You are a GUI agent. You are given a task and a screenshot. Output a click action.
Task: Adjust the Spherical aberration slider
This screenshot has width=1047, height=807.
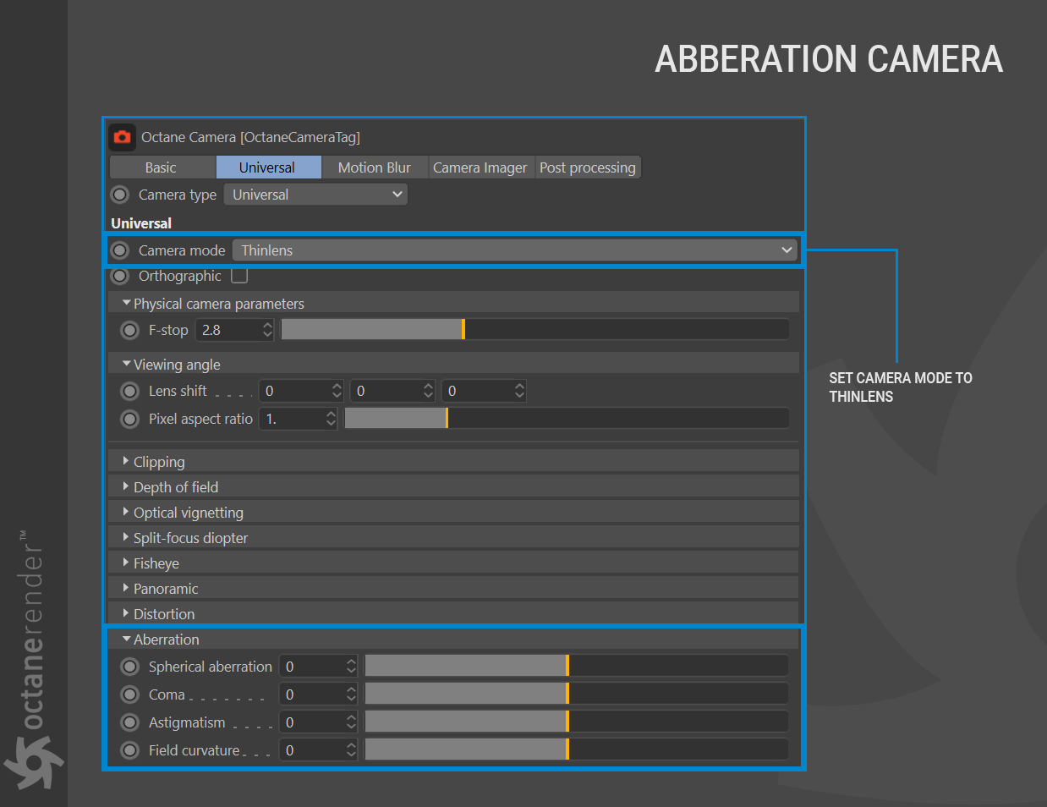577,666
